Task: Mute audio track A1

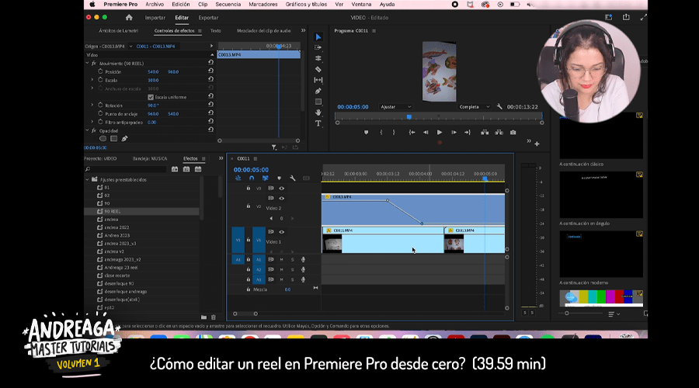Action: (x=281, y=260)
